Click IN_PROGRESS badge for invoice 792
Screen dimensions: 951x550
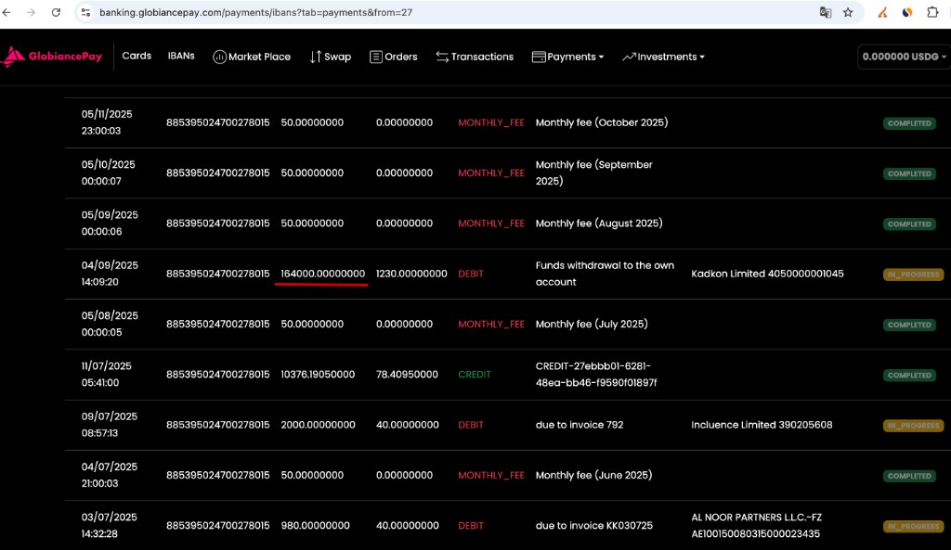(x=913, y=425)
